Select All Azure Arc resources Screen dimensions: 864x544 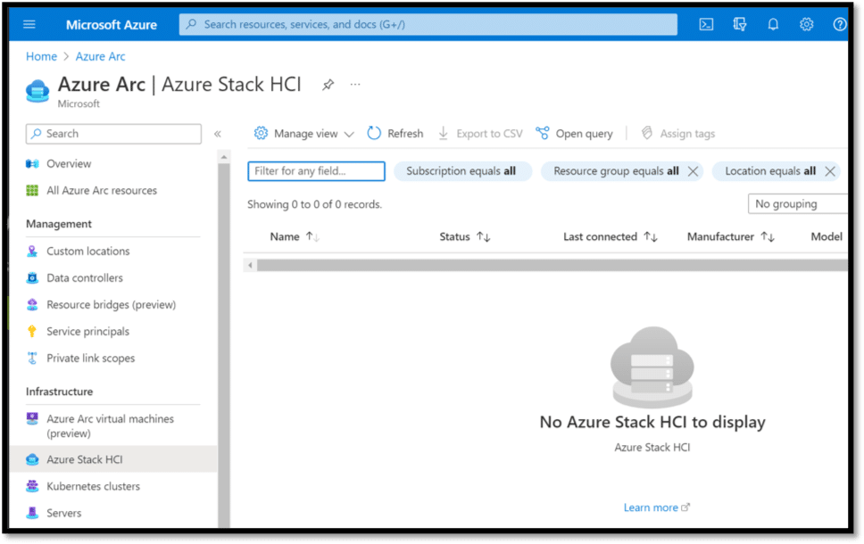[102, 191]
